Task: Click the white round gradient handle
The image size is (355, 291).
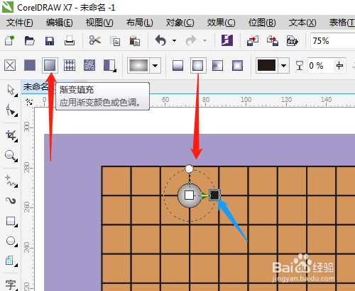Action: (x=189, y=169)
